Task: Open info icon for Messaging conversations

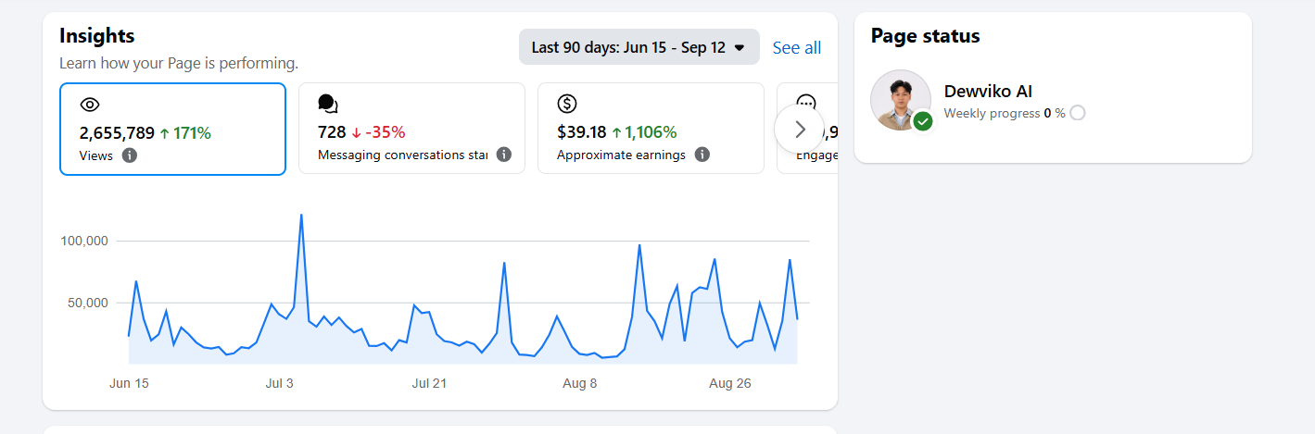Action: point(504,155)
